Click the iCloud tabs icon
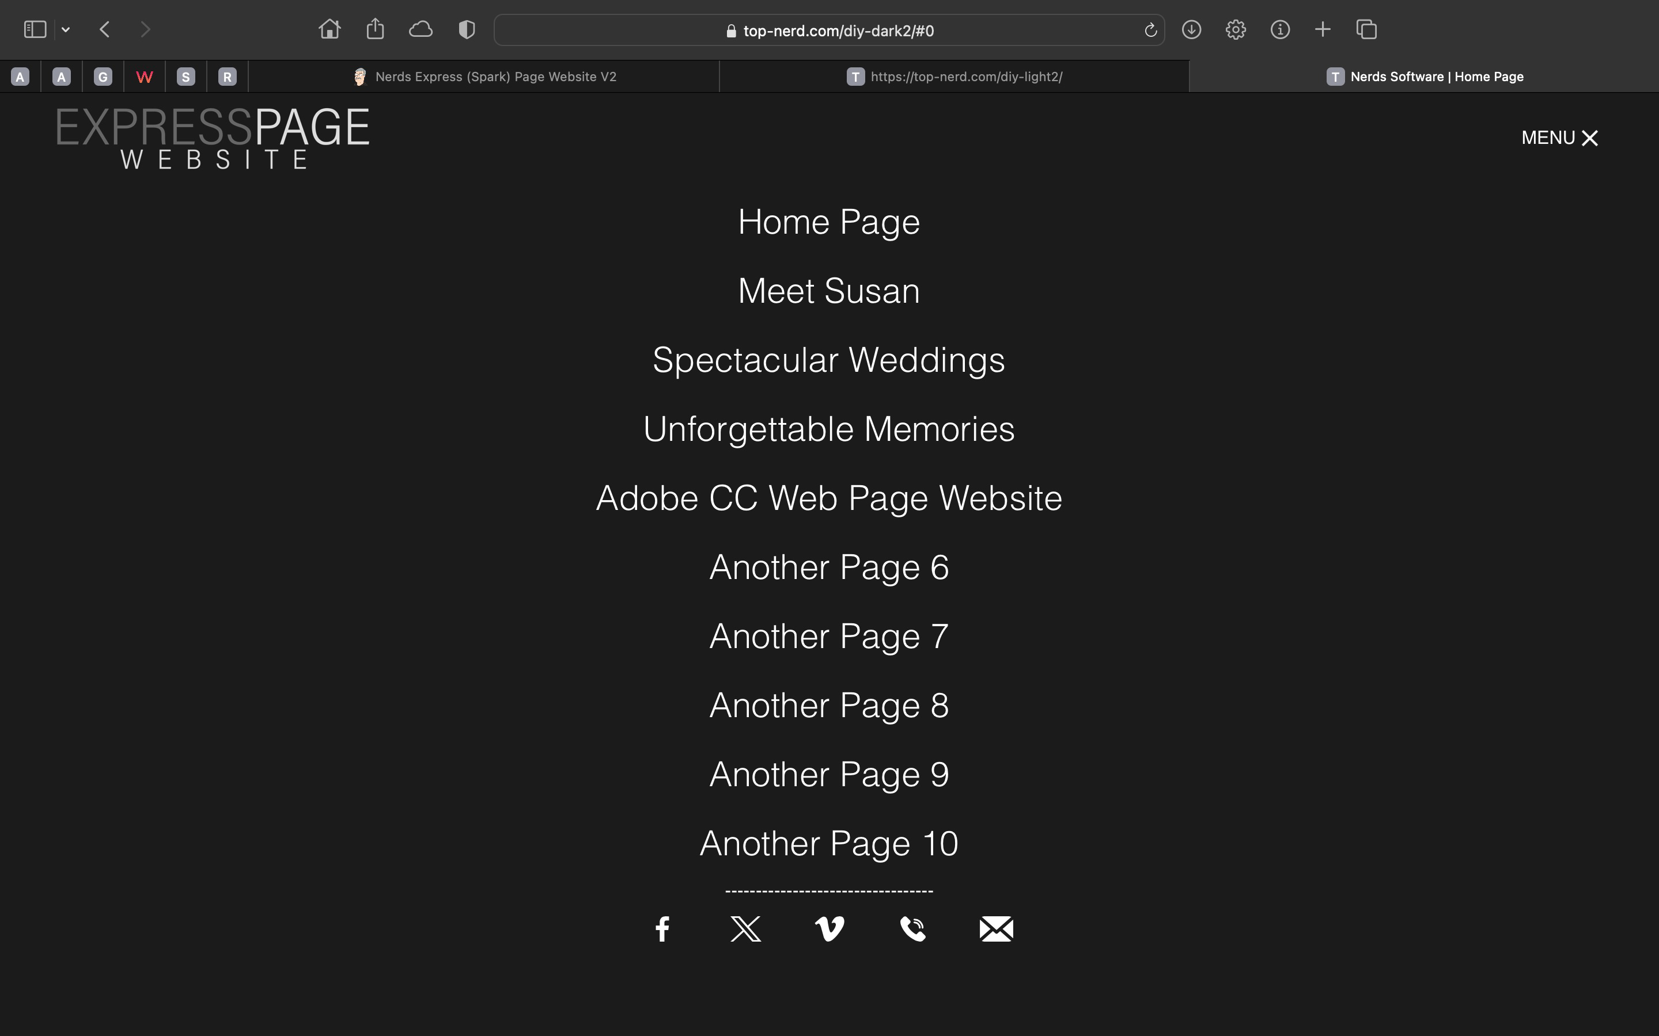Screen dimensions: 1659x1036 [421, 29]
